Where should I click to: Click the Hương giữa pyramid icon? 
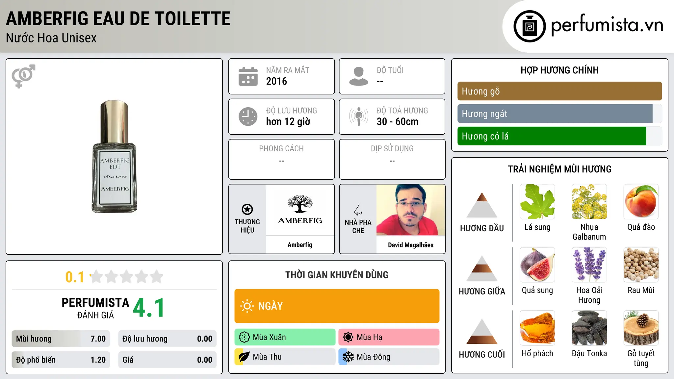tap(482, 268)
